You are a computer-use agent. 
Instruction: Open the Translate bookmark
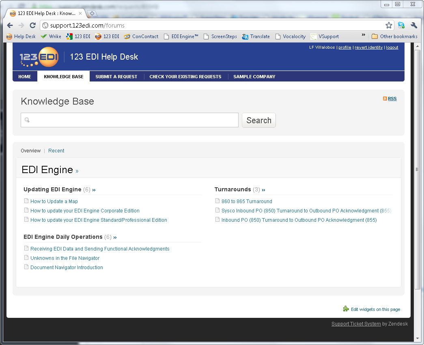pos(256,36)
